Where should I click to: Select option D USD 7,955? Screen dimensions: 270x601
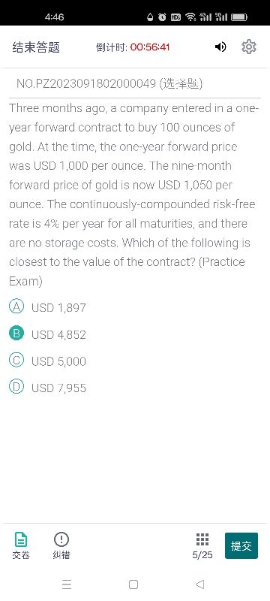[x=47, y=388]
